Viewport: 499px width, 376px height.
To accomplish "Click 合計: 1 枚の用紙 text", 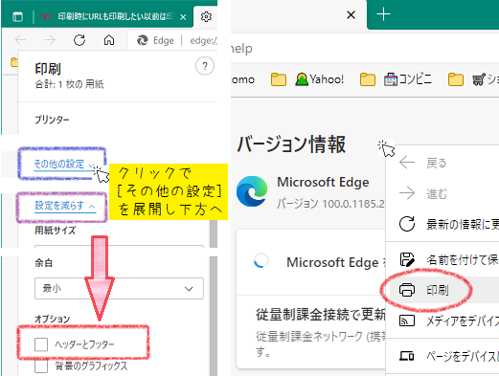I will (69, 84).
